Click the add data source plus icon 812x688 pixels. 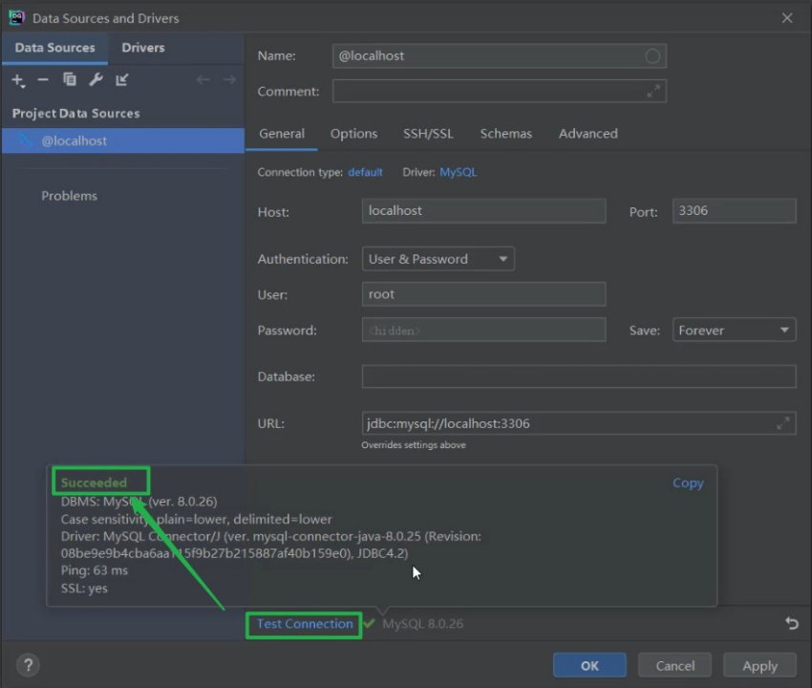point(18,80)
